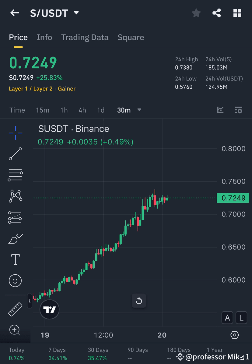The image size is (252, 364).
Task: Open the 30m interval dropdown
Action: coord(129,110)
